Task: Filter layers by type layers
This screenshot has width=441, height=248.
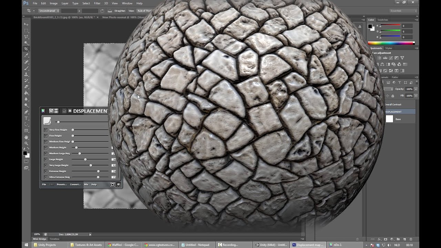Action: point(400,83)
